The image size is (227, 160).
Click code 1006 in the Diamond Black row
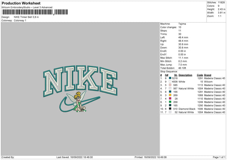[200, 109]
